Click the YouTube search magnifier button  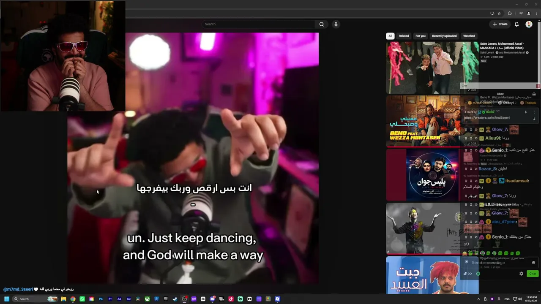pyautogui.click(x=322, y=24)
